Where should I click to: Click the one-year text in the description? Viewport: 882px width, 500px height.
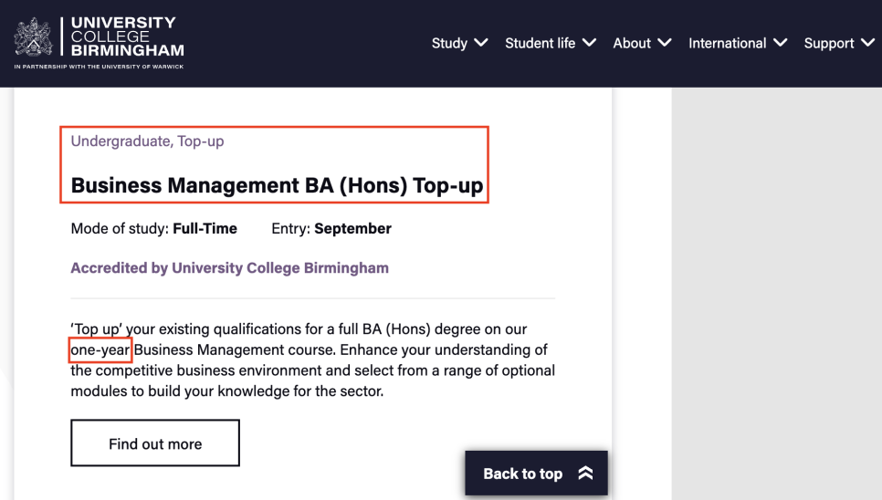(100, 350)
